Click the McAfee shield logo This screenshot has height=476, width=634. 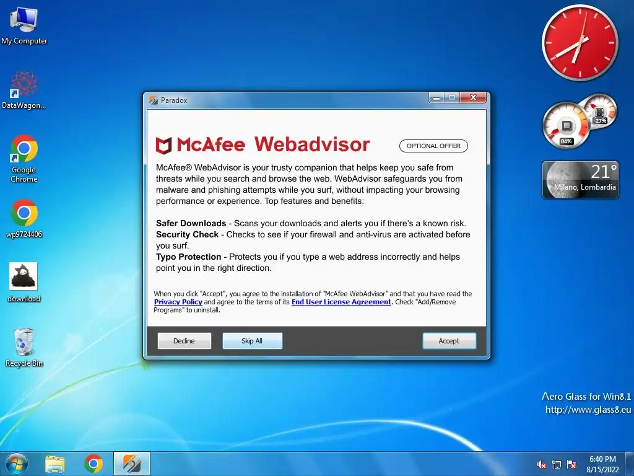pyautogui.click(x=163, y=145)
